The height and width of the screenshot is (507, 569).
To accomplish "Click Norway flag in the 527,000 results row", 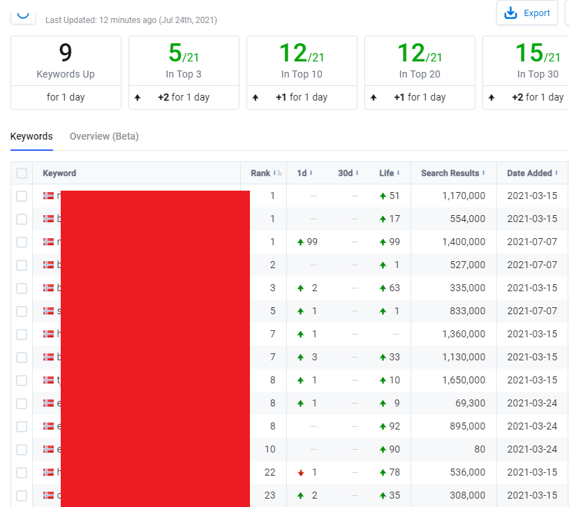I will point(48,265).
